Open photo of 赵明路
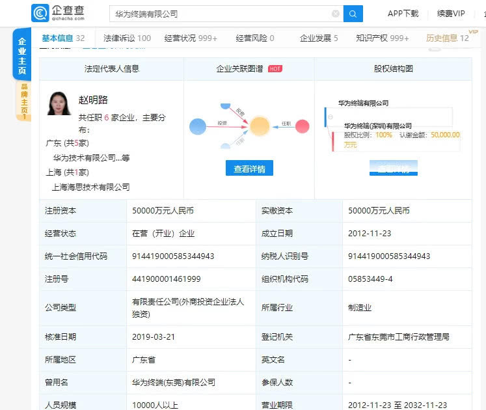486x410 pixels. point(59,103)
